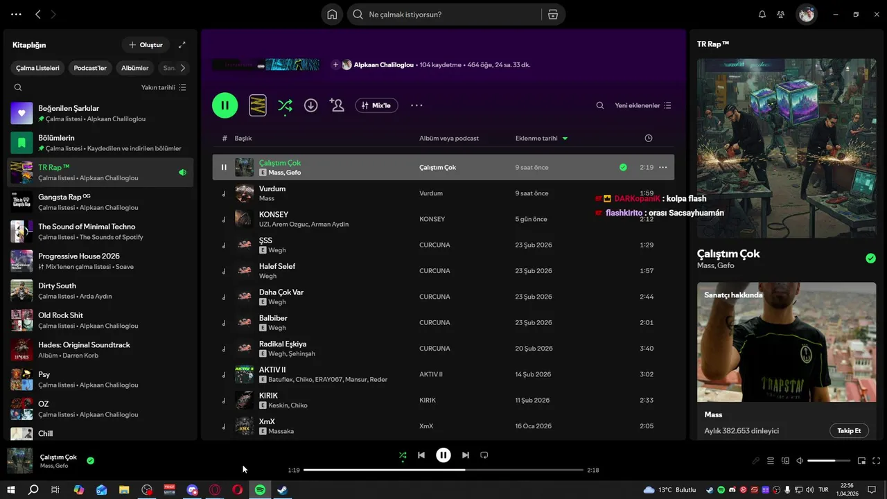Open the notifications bell
887x499 pixels.
click(762, 15)
